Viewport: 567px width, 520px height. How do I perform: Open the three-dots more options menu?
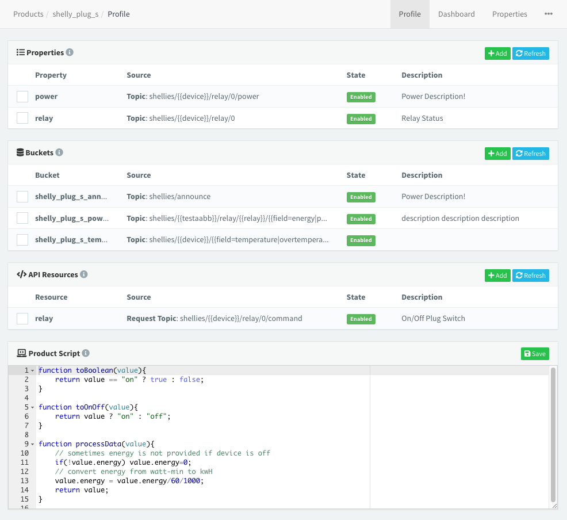(548, 14)
